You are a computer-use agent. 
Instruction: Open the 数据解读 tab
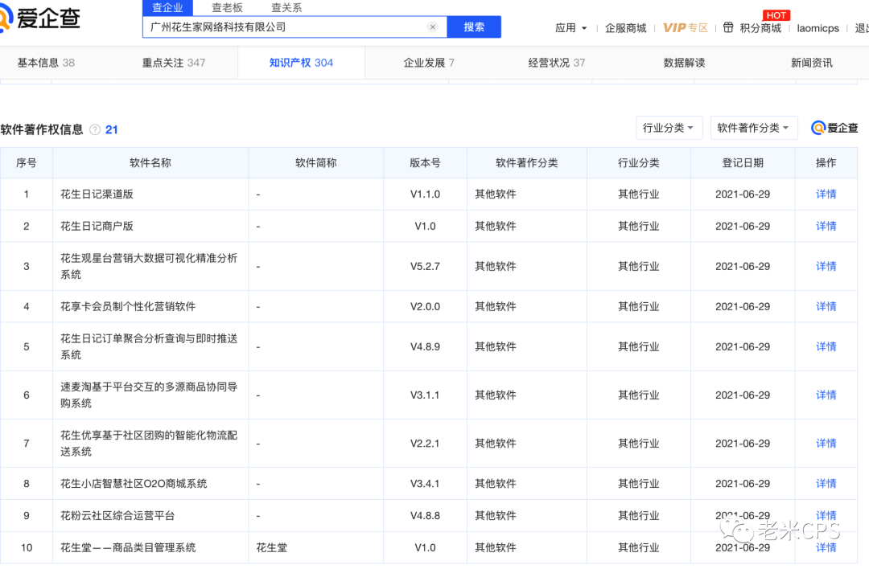click(685, 63)
